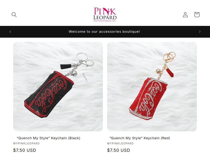Image resolution: width=210 pixels, height=157 pixels.
Task: Click the $7.50 USD price of black keychain
Action: coord(25,150)
